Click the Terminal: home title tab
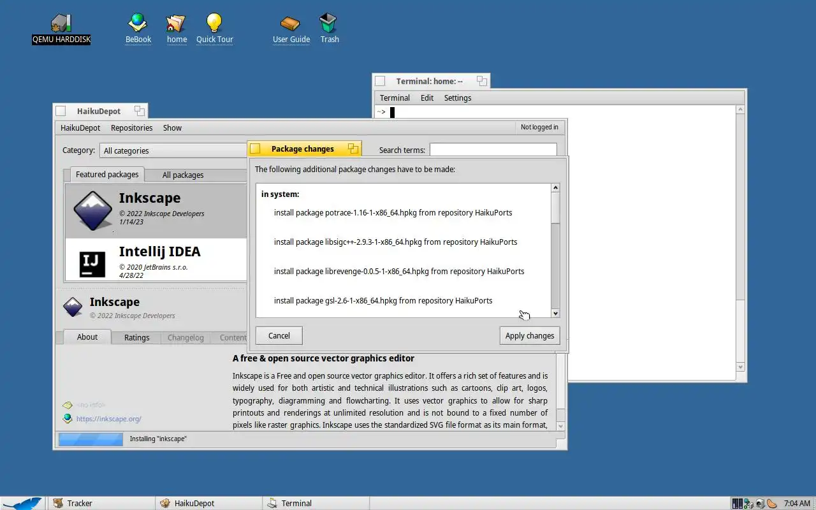This screenshot has height=510, width=816. point(431,81)
